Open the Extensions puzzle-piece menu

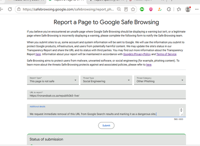[169, 9]
